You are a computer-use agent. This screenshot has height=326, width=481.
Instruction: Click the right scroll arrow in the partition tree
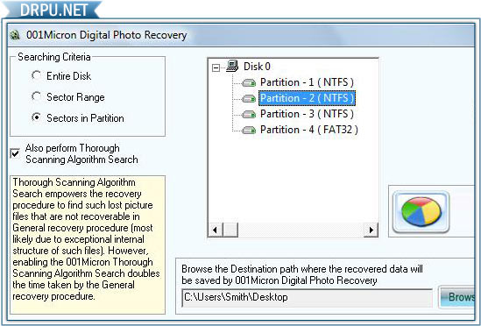371,230
